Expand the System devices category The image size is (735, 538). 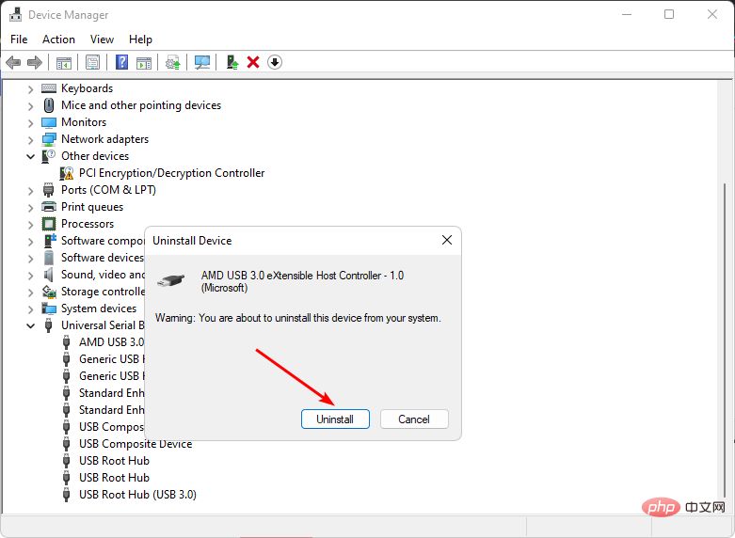[30, 309]
